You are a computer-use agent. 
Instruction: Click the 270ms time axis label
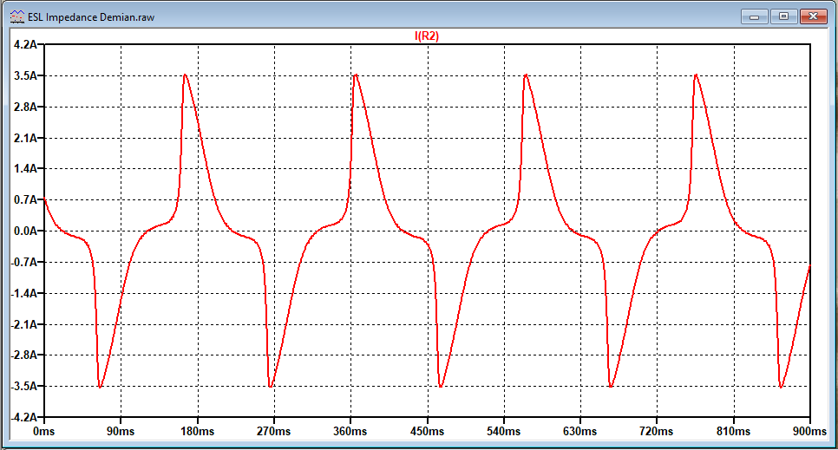pyautogui.click(x=273, y=431)
